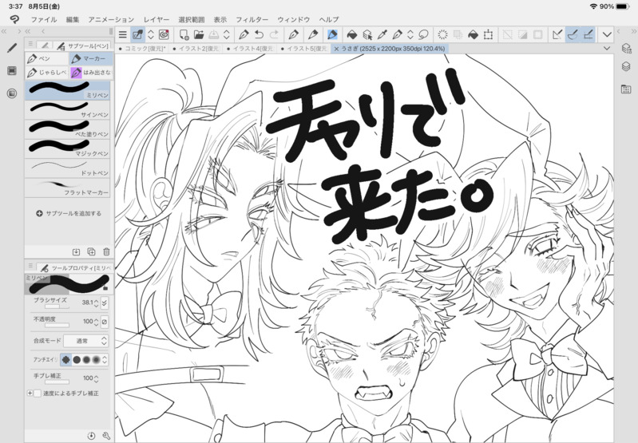
Task: Adjust the 手ブレ補正 slider
Action: coord(57,382)
